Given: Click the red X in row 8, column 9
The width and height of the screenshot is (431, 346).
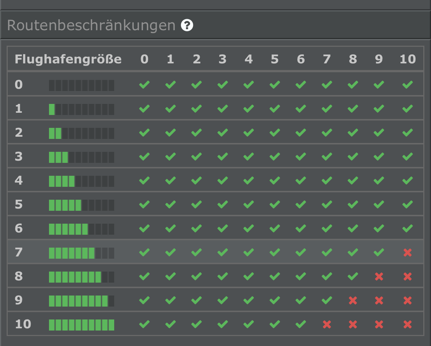Looking at the screenshot, I should click(x=379, y=276).
